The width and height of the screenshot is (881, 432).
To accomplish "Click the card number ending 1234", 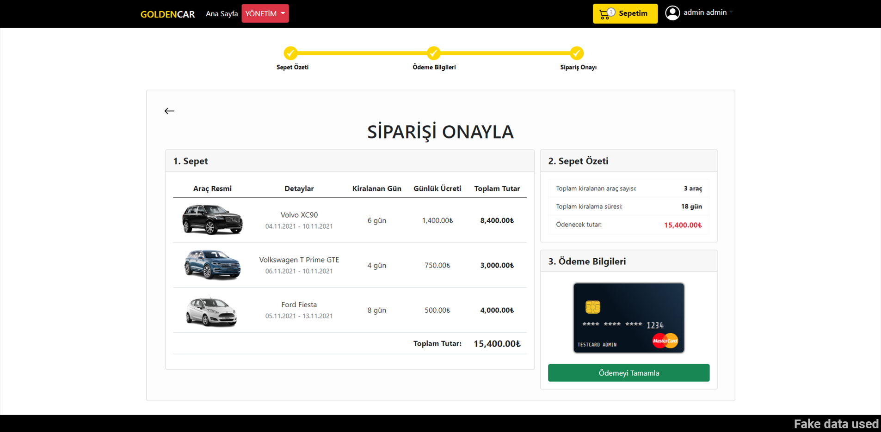I will click(x=623, y=325).
